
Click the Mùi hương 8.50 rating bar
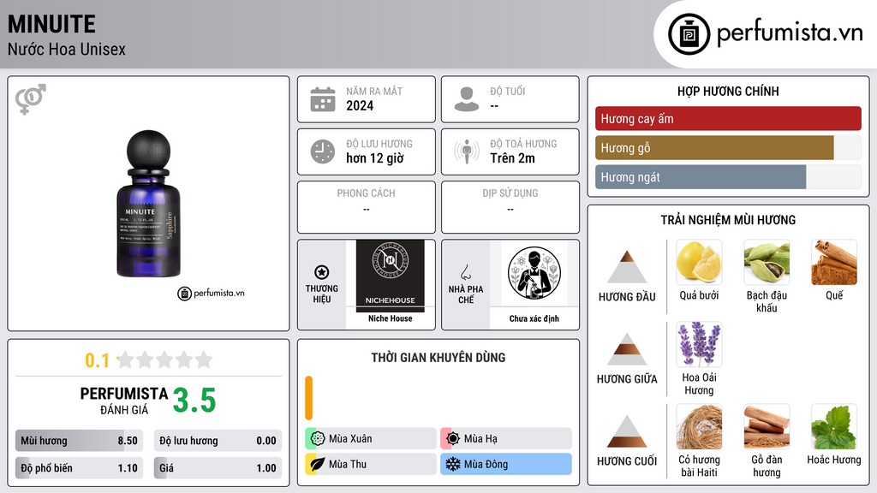click(79, 441)
